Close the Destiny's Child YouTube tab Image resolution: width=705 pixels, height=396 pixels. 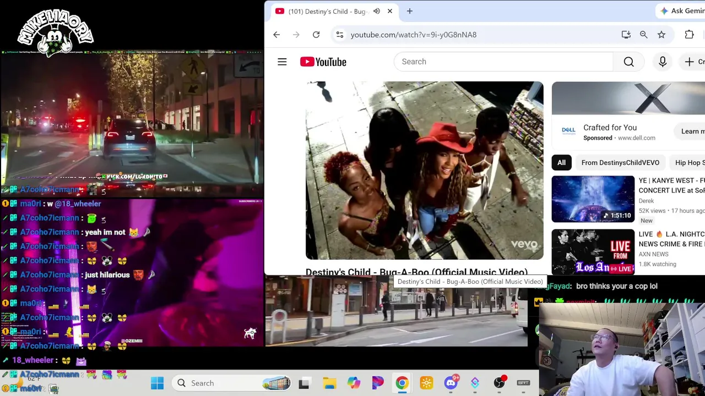click(x=390, y=11)
